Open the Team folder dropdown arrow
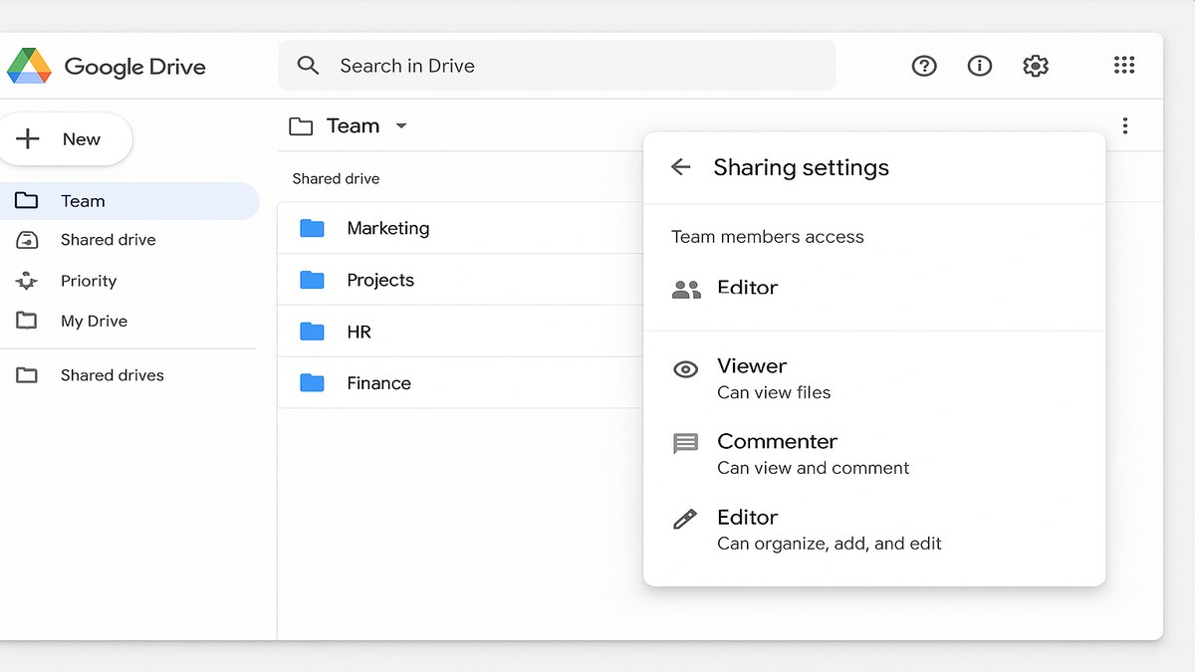 click(401, 126)
